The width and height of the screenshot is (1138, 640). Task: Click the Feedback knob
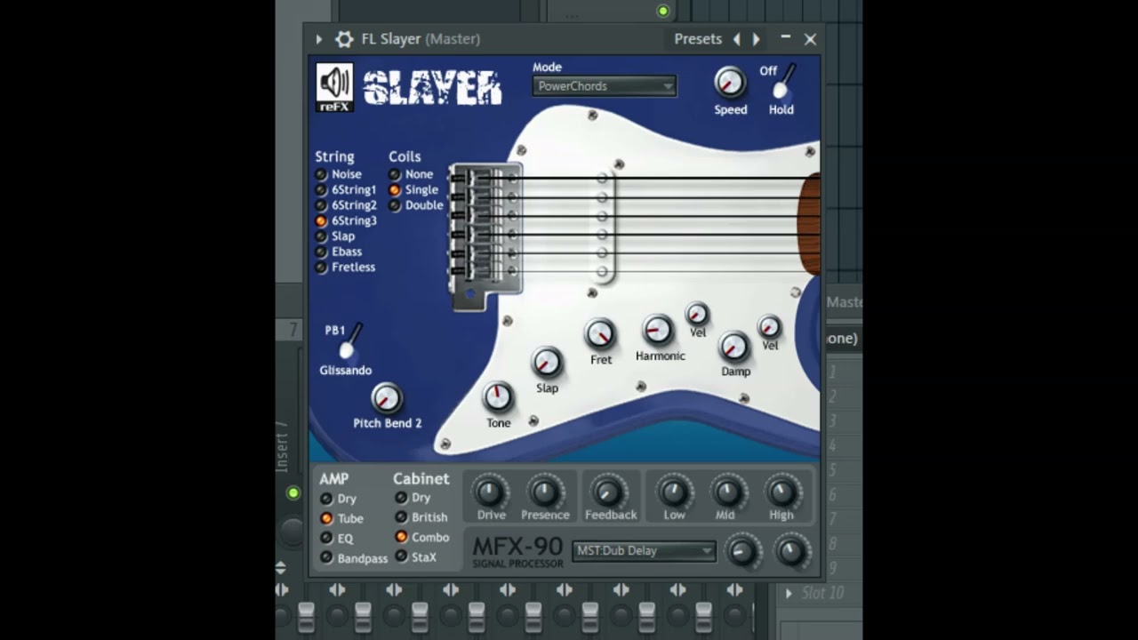[x=609, y=492]
